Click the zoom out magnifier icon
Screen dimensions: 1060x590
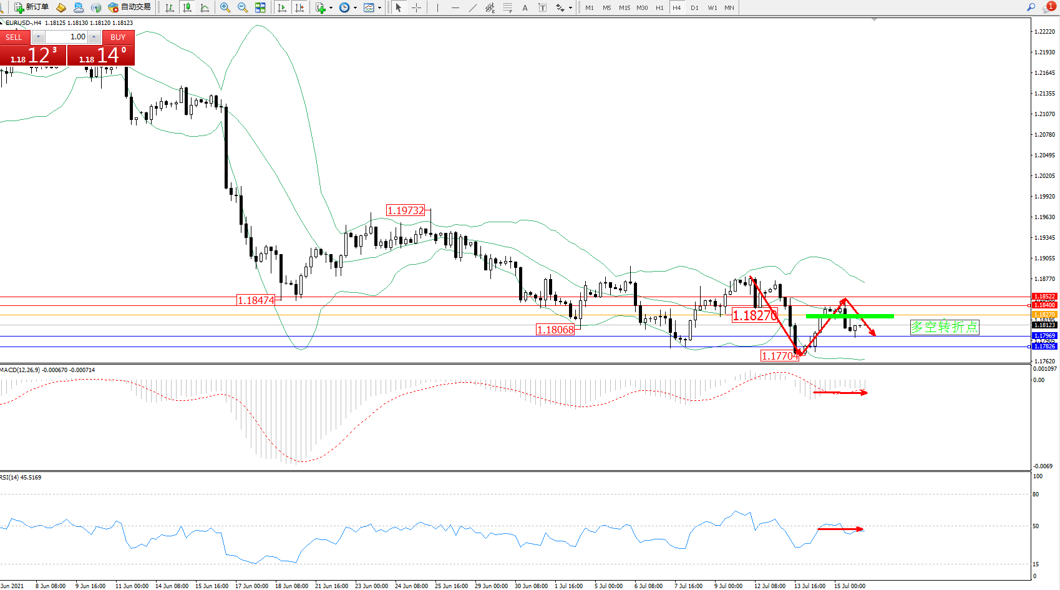pos(243,7)
